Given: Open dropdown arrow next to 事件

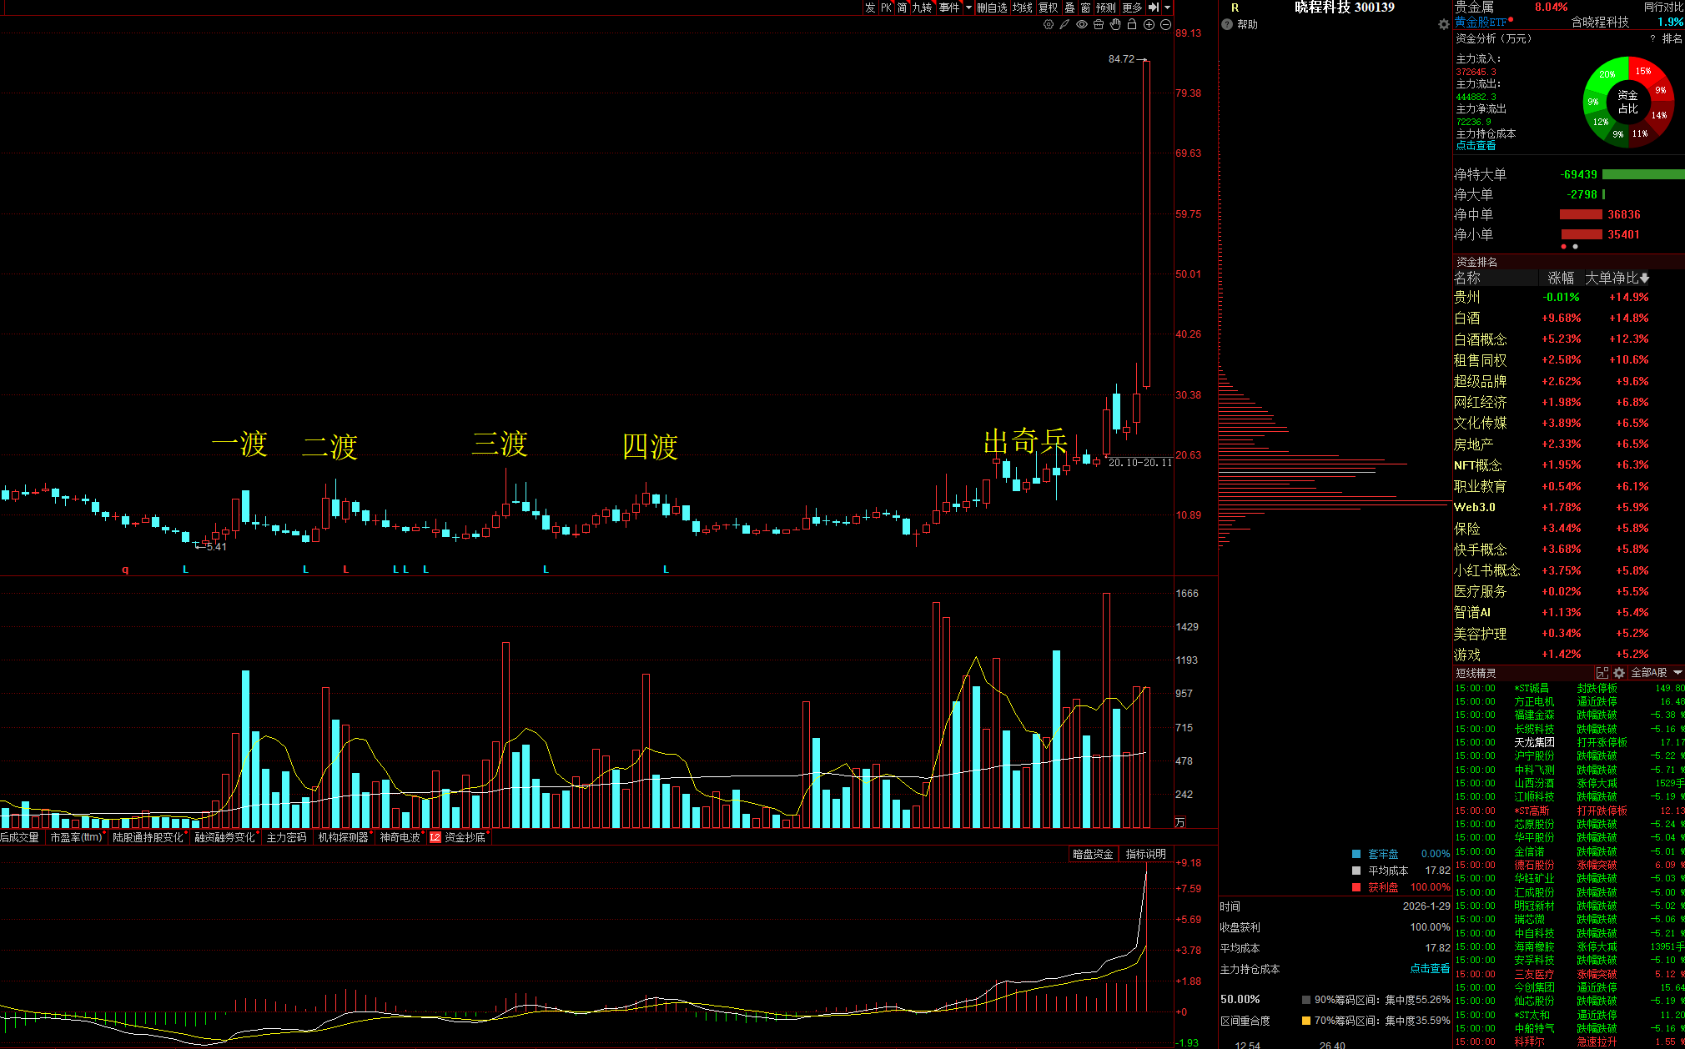Looking at the screenshot, I should 968,8.
